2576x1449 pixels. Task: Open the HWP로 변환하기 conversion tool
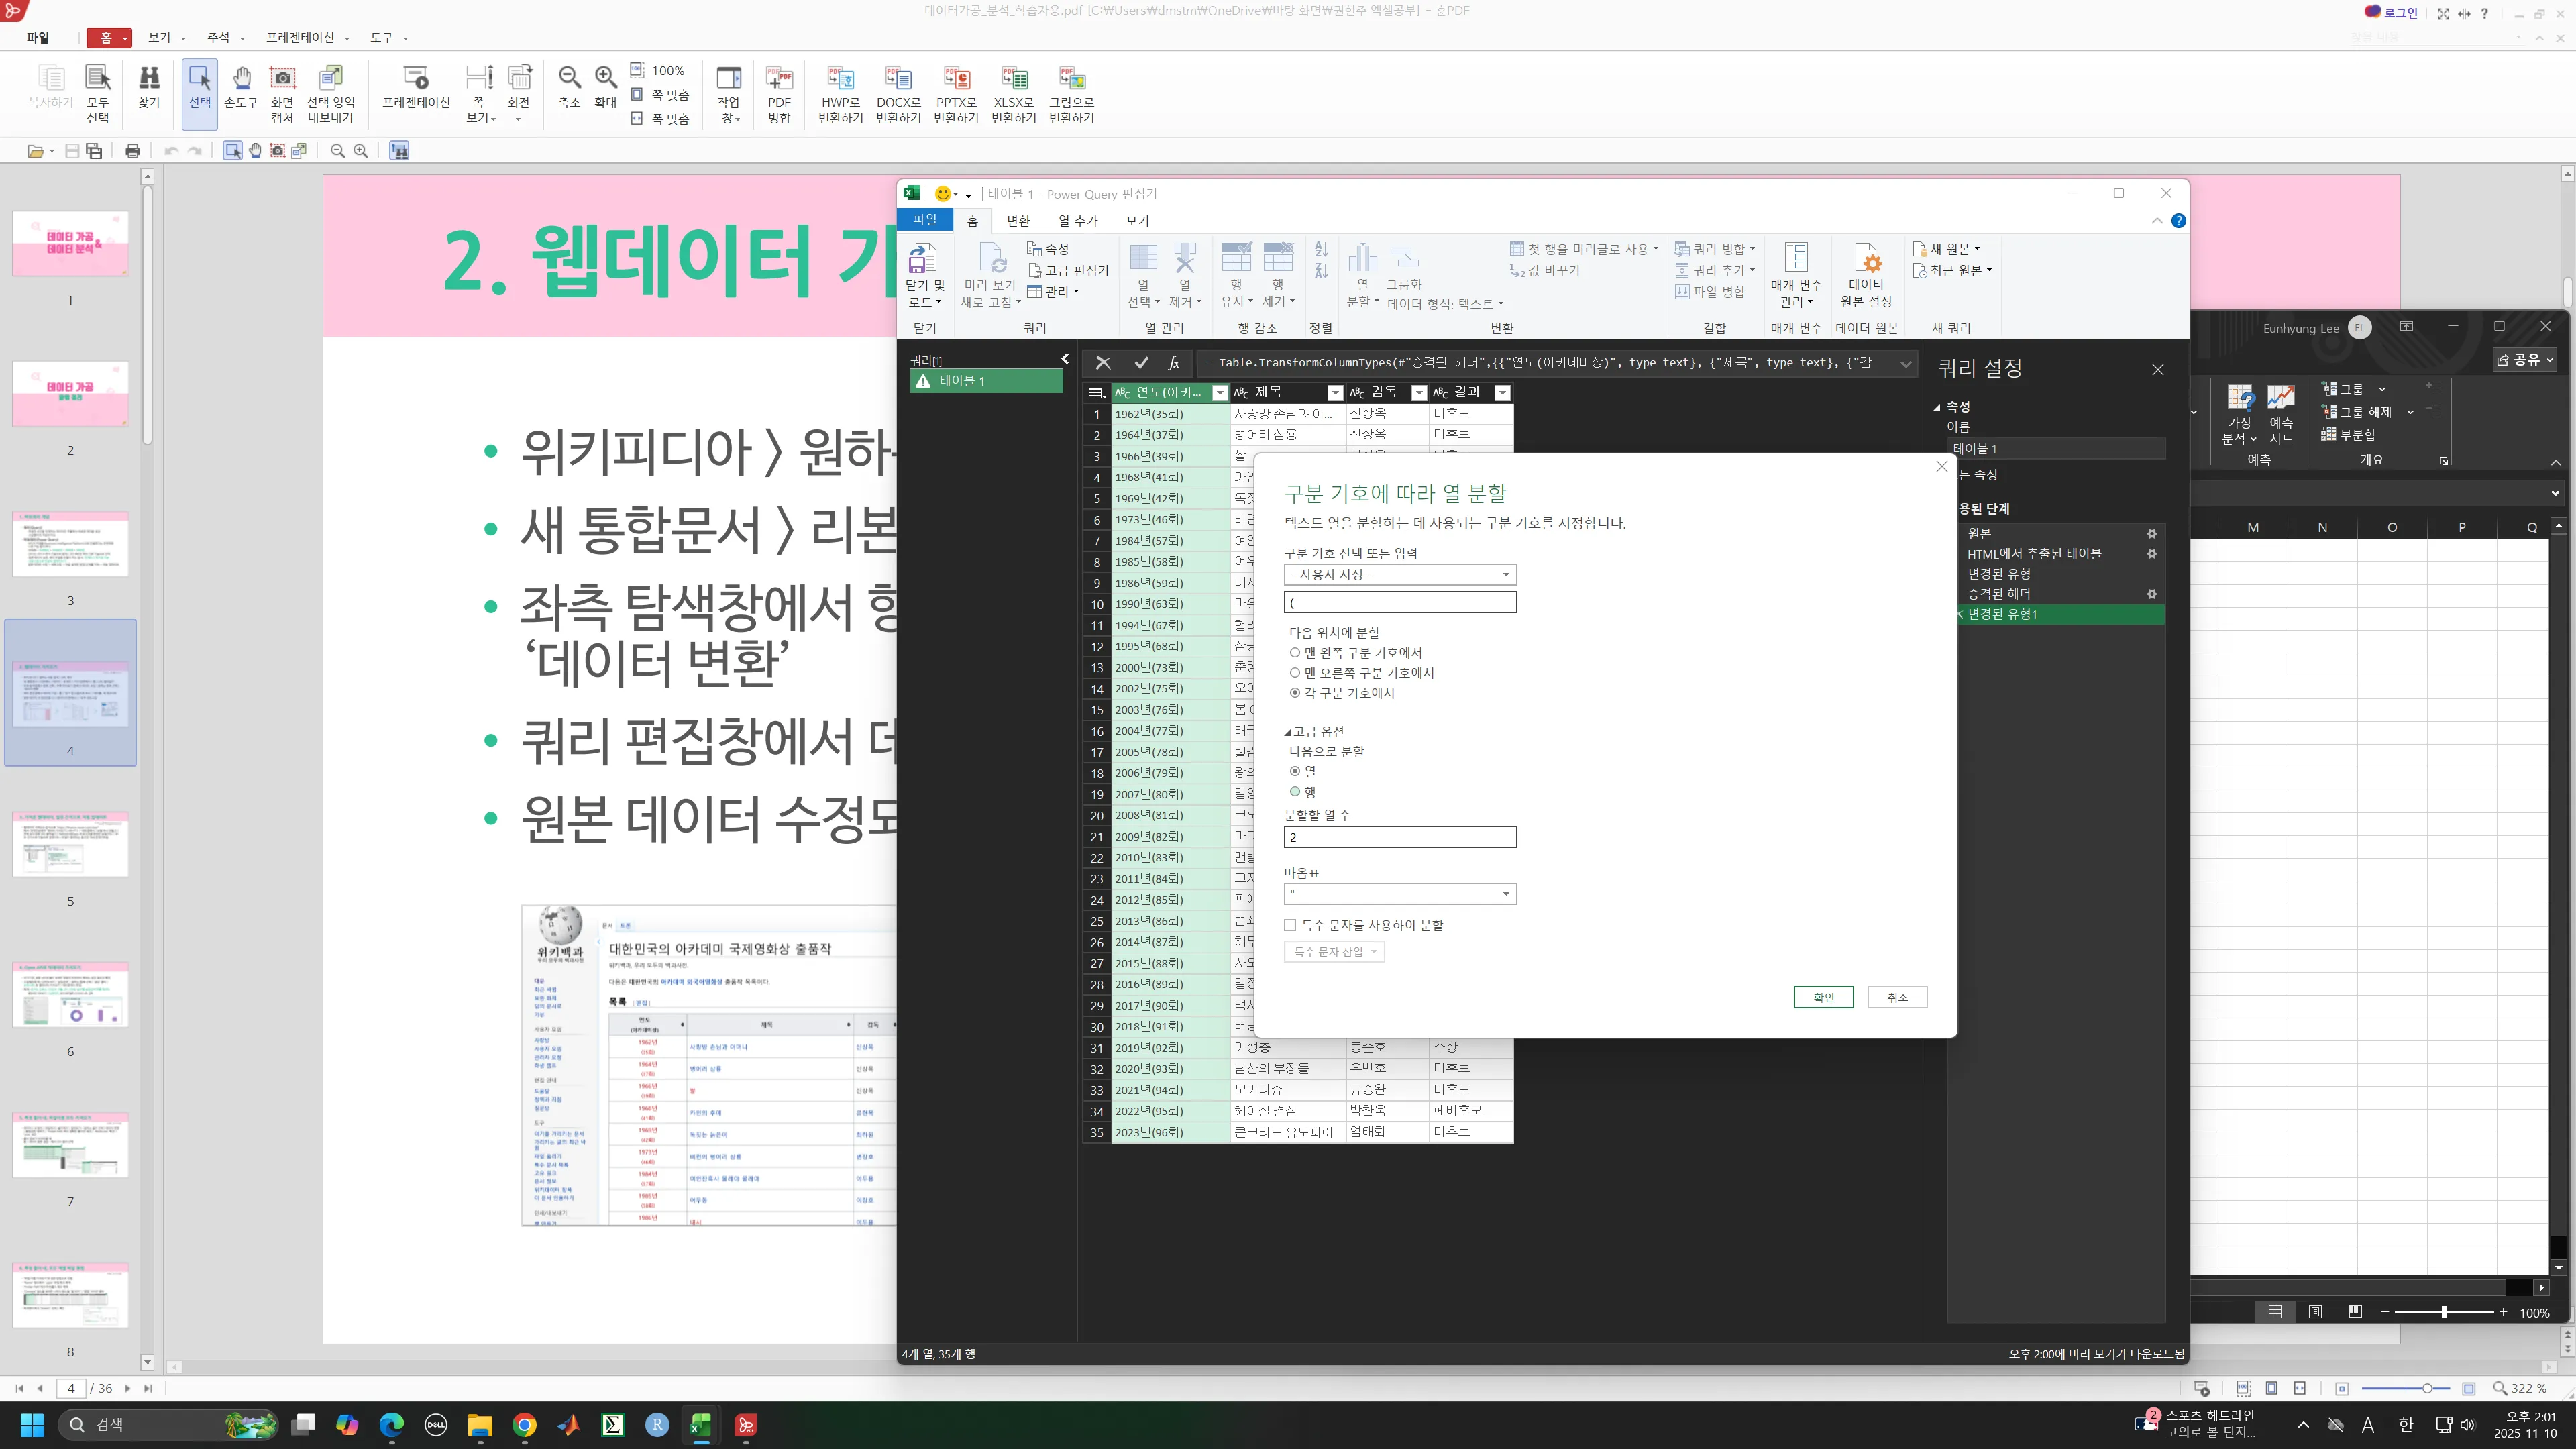[840, 95]
